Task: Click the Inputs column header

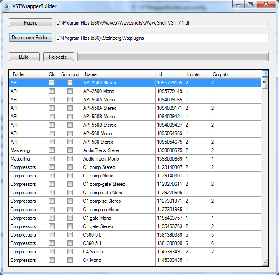Action: point(197,74)
